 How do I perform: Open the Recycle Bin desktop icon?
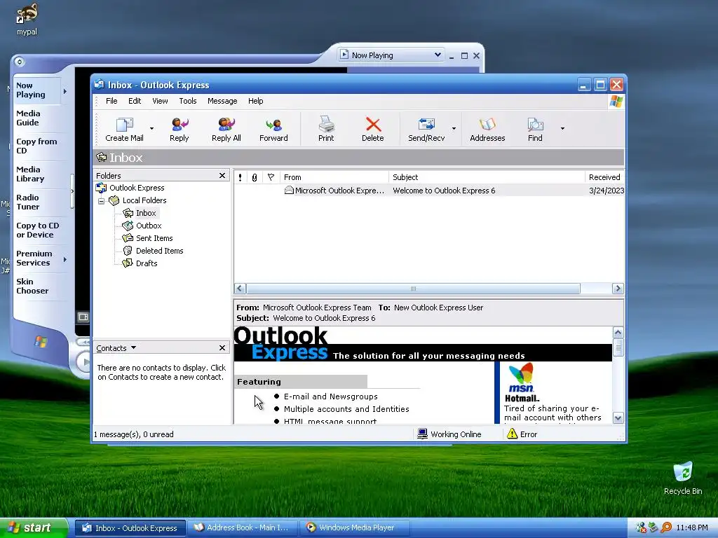coord(683,478)
